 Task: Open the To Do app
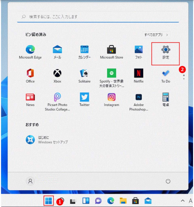coord(165,76)
